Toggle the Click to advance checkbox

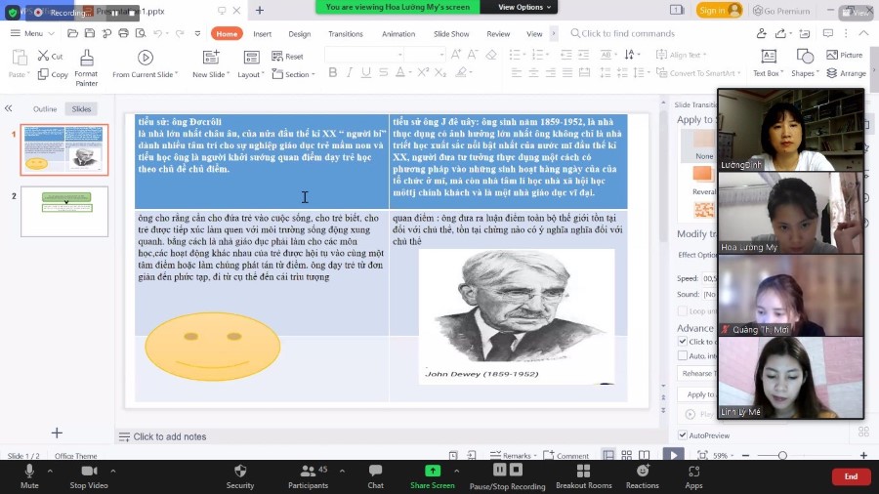[x=683, y=341]
